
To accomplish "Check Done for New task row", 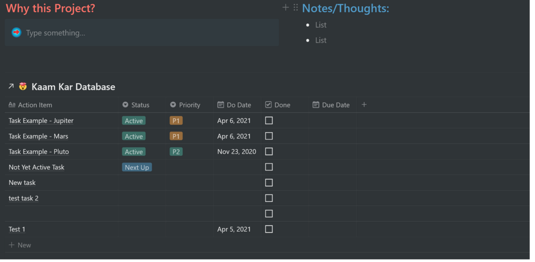I will point(269,183).
